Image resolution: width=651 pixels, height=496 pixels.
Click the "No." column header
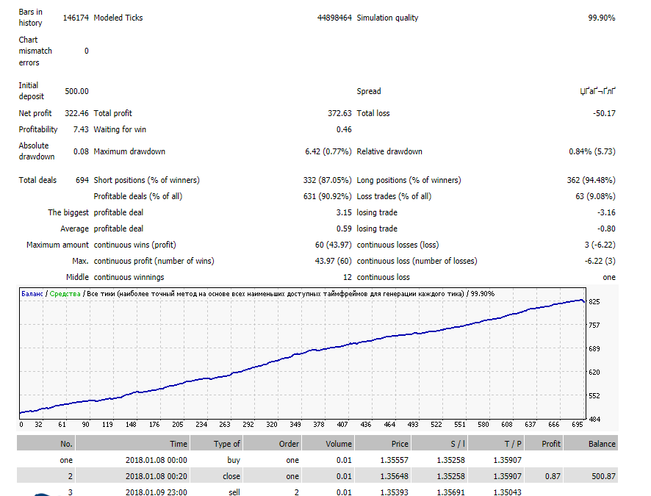(65, 443)
